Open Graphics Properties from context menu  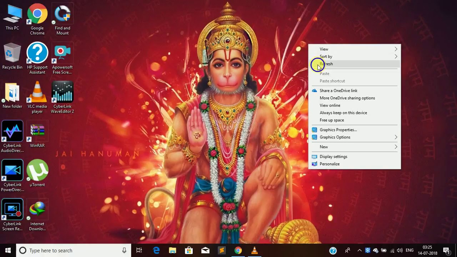(355, 130)
